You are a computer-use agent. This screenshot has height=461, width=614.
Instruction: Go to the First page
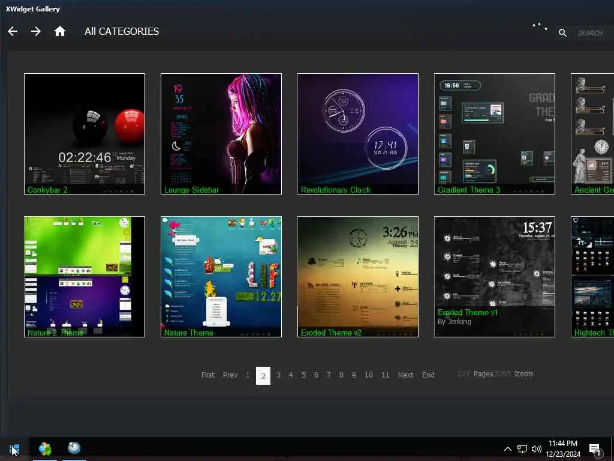(x=208, y=375)
